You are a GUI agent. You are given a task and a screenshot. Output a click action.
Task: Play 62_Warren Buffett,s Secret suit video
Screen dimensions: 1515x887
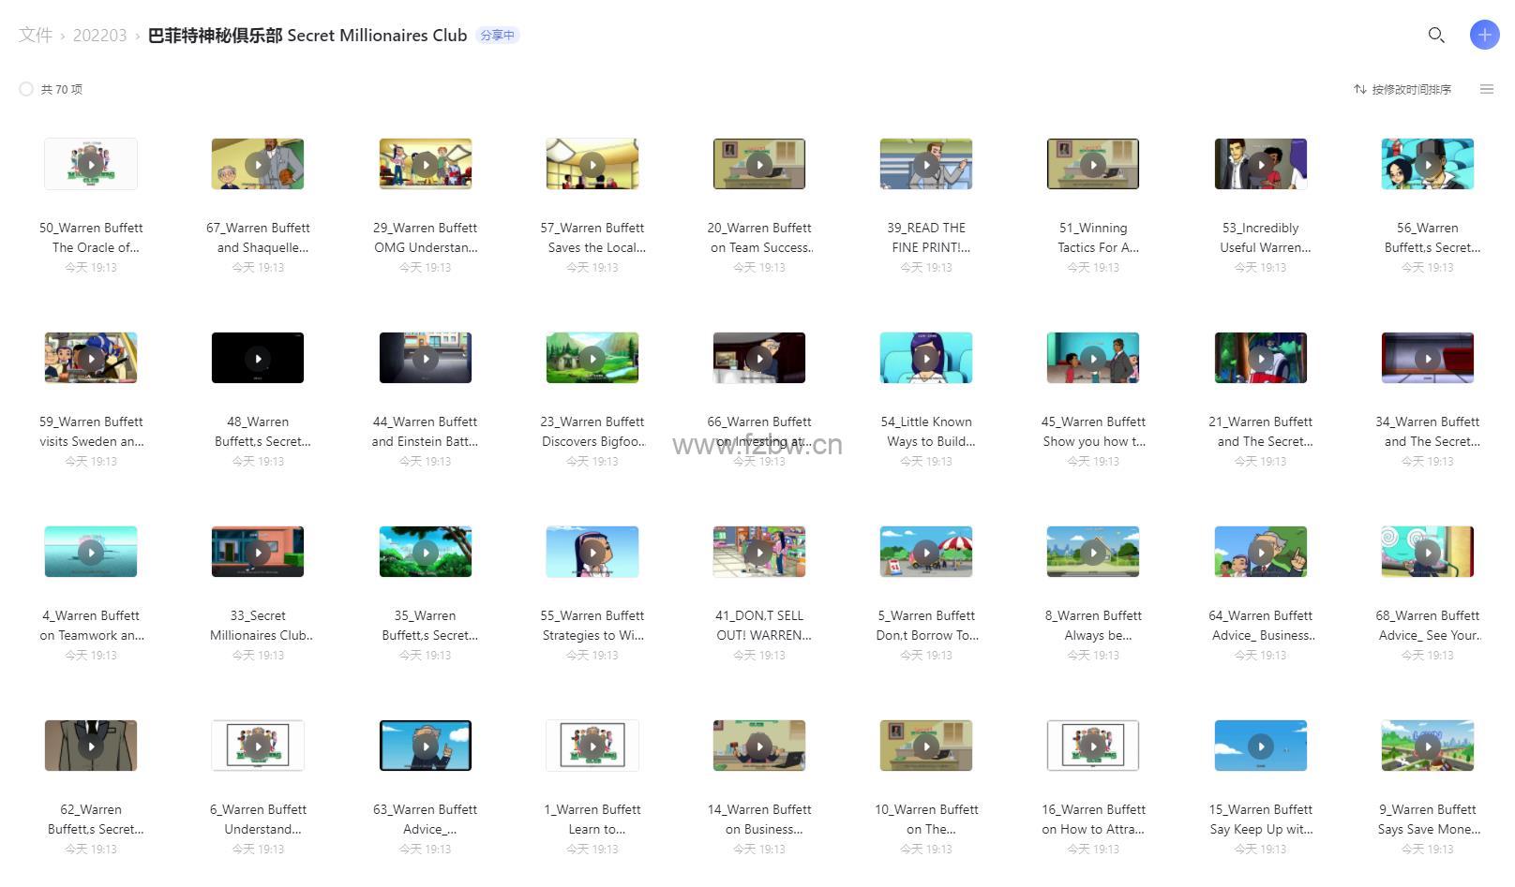point(91,746)
